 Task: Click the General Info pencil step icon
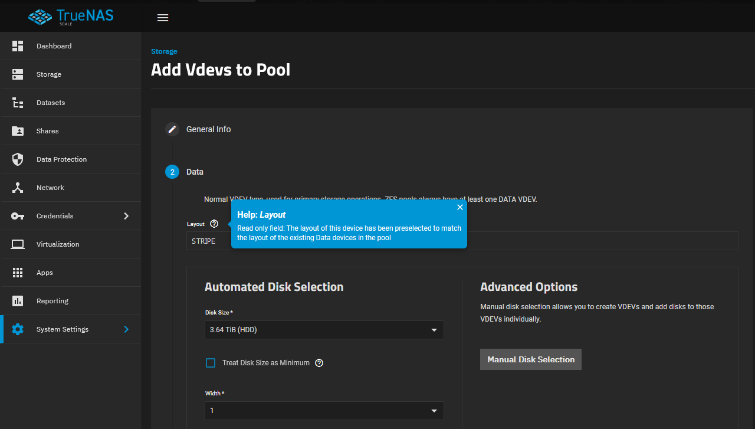click(x=172, y=129)
